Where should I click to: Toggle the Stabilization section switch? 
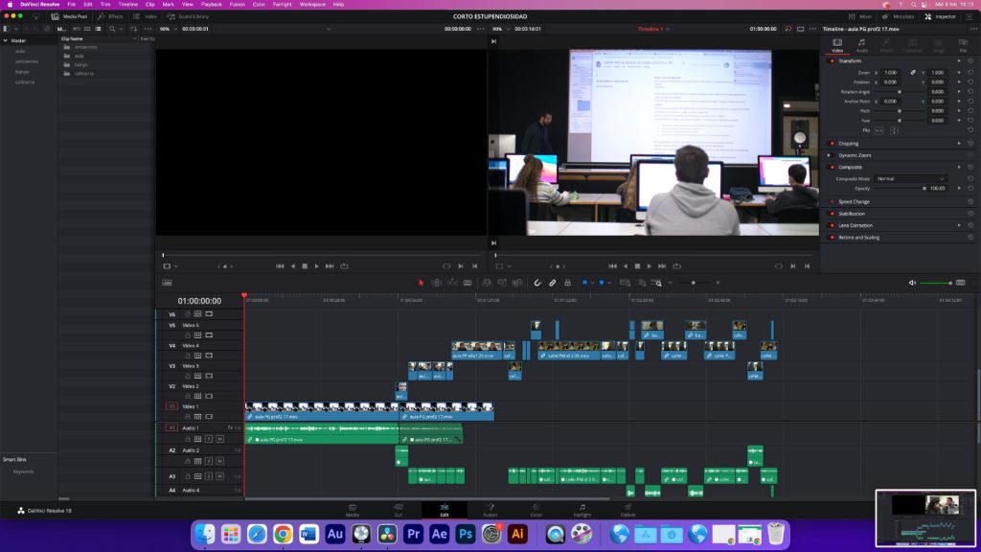pos(832,214)
